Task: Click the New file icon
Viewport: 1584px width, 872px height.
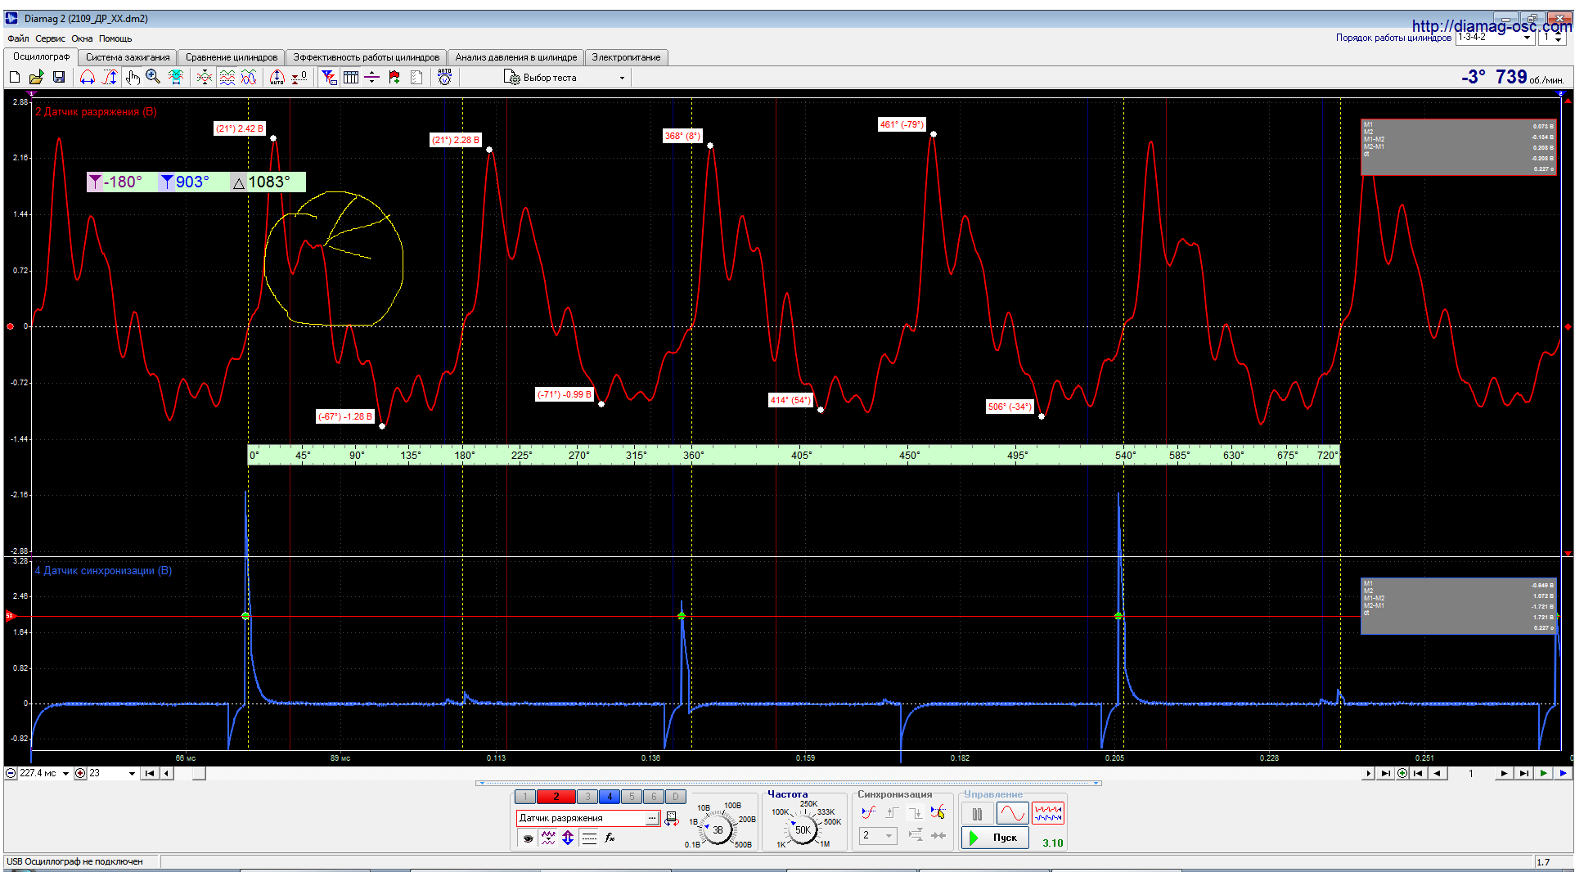Action: tap(15, 77)
